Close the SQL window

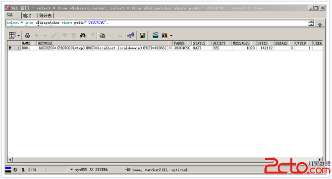pos(322,8)
